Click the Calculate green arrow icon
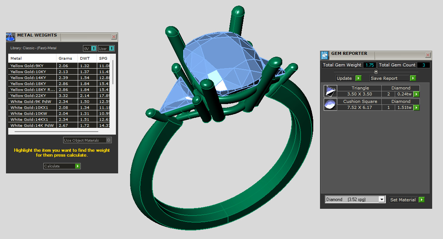 pyautogui.click(x=77, y=166)
